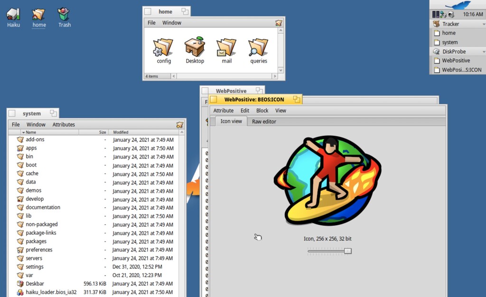Open the Trash icon on the desktop
The height and width of the screenshot is (297, 486).
(64, 14)
